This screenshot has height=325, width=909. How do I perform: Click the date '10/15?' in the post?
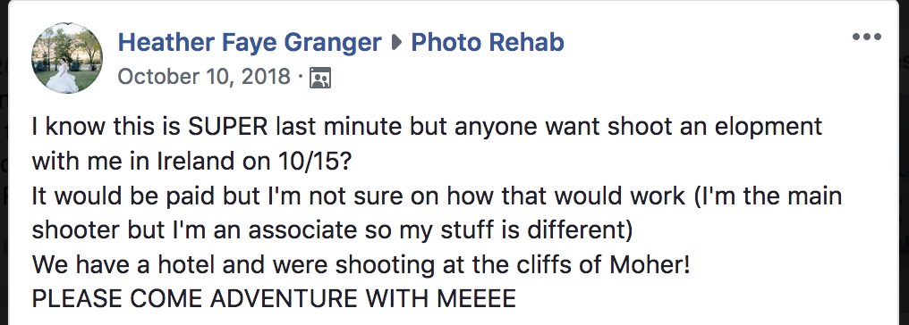312,162
